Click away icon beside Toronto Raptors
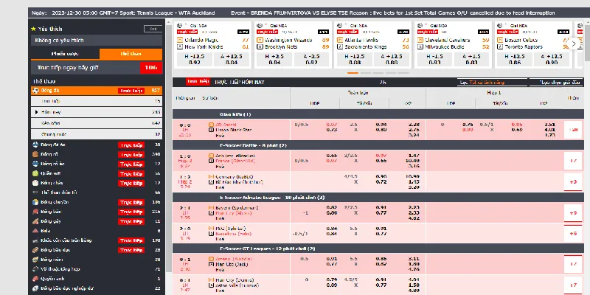The width and height of the screenshot is (590, 295). click(x=501, y=47)
